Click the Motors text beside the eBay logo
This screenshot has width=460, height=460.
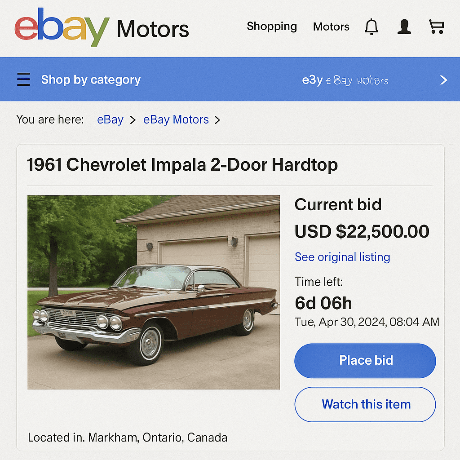pyautogui.click(x=152, y=29)
